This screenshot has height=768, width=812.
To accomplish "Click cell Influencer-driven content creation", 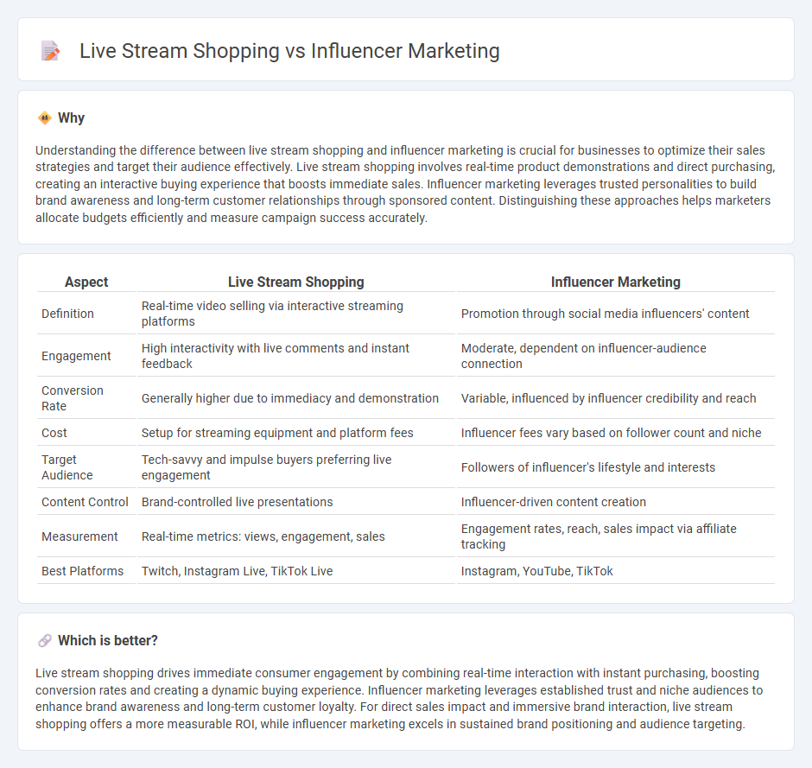I will (616, 502).
